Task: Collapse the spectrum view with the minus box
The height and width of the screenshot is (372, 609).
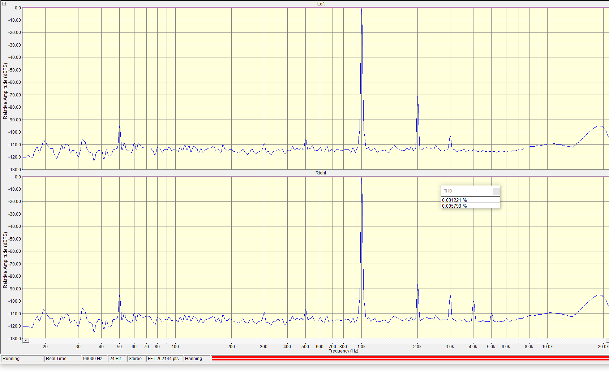Action: [4, 4]
